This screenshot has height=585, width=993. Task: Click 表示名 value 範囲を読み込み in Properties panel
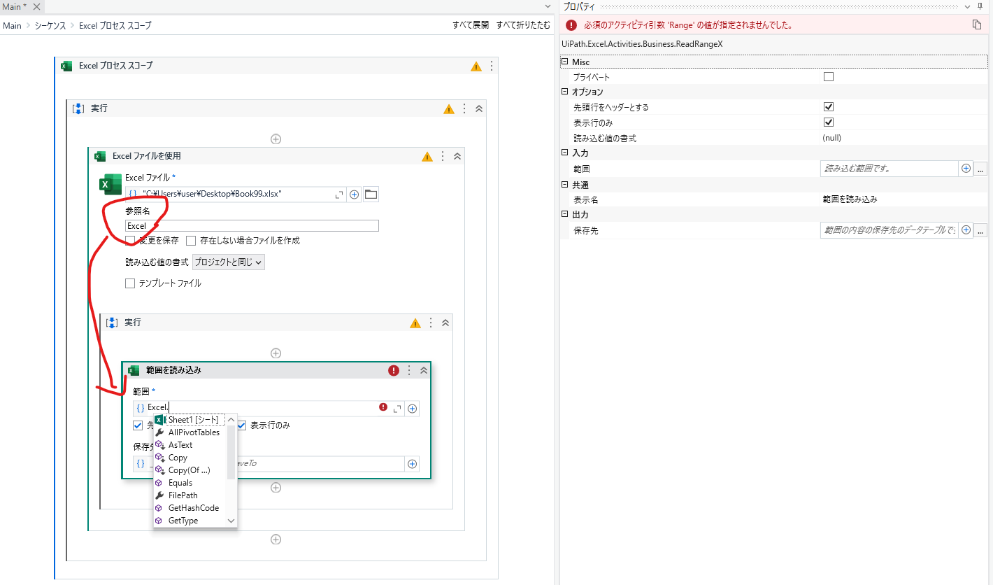pos(850,199)
